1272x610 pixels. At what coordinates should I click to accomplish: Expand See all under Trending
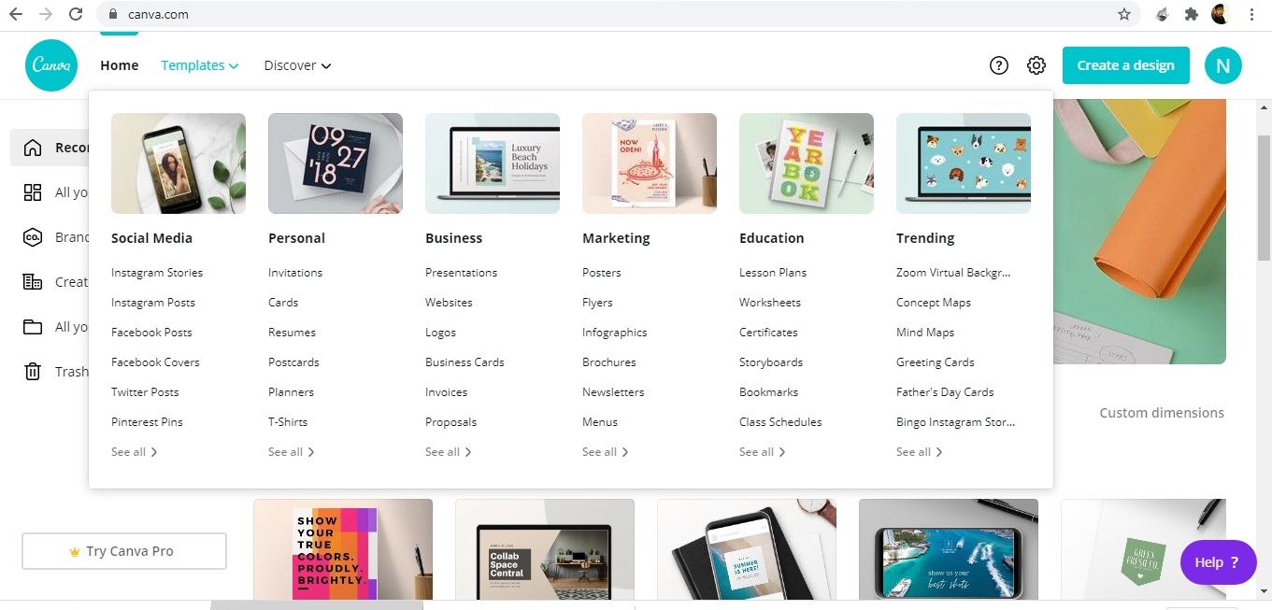[919, 452]
